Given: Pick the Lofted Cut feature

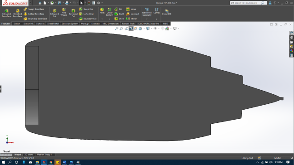Looking at the screenshot, I should click(x=86, y=14).
